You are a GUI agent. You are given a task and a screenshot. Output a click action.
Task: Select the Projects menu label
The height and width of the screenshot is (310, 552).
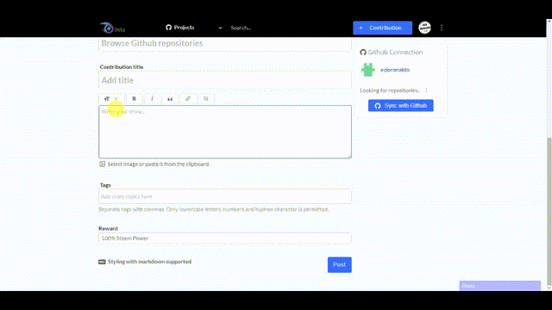point(184,28)
